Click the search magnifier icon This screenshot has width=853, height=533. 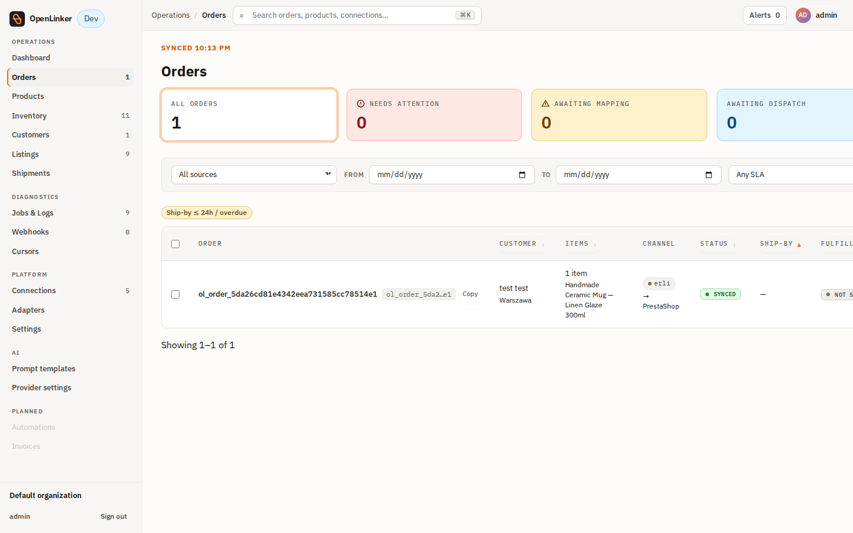(x=242, y=15)
